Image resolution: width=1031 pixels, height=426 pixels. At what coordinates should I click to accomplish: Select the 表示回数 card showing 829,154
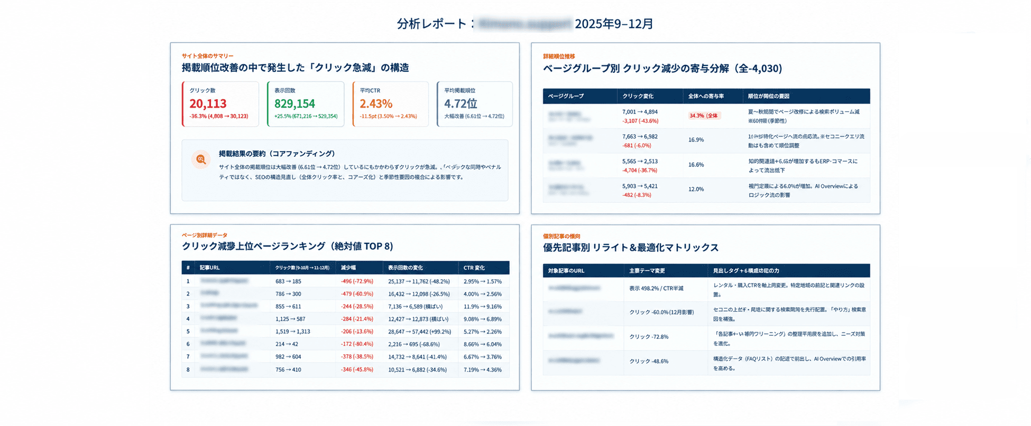tap(306, 104)
